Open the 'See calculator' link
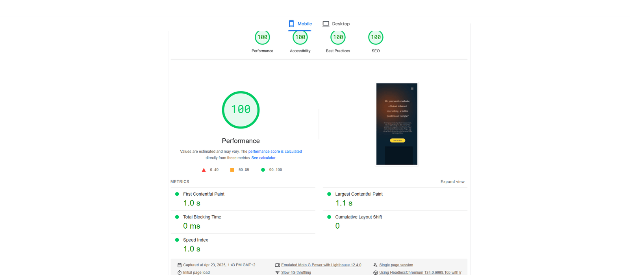 (263, 158)
